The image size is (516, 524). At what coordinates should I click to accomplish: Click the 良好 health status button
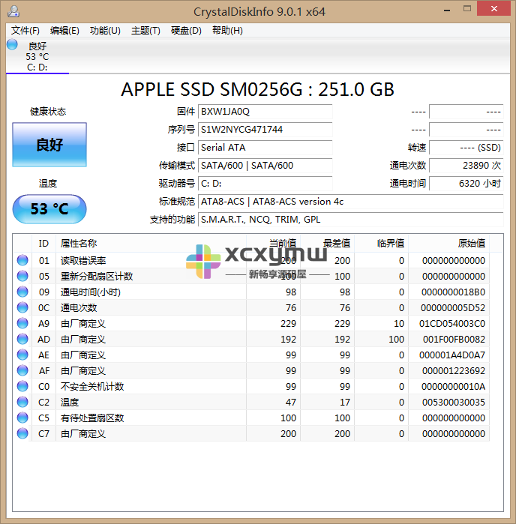pos(49,145)
